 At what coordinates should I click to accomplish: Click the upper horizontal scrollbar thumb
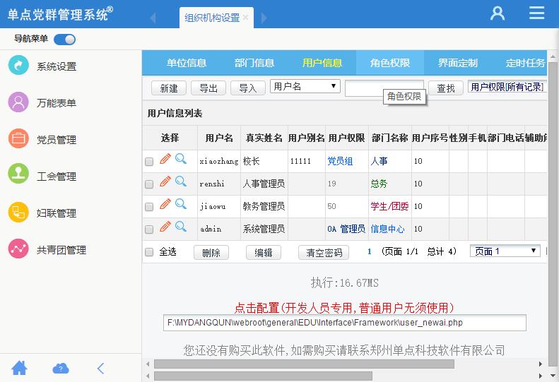[304, 364]
